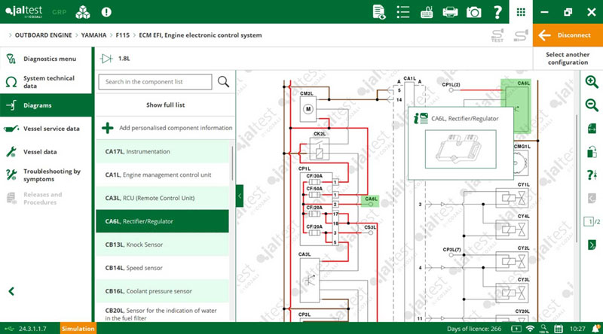
Task: Click the connector TEST icon
Action: click(x=497, y=35)
